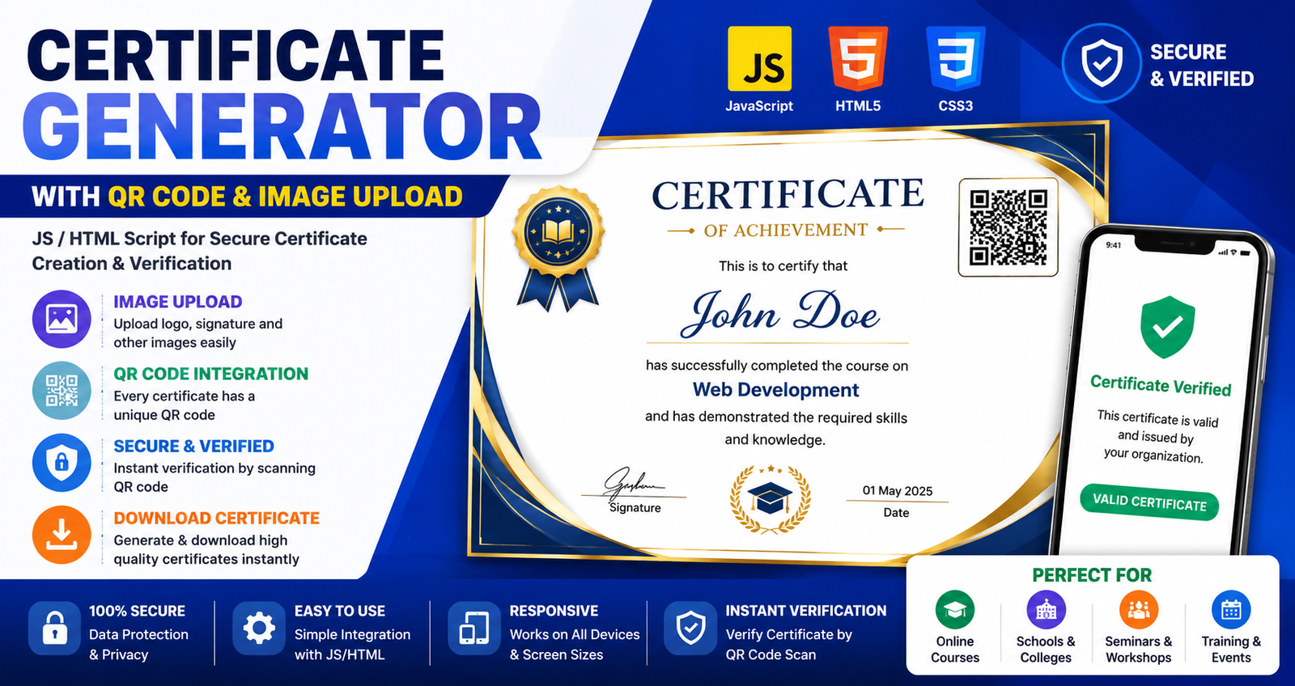Click the SECURE & VERIFIED feature heading
1295x686 pixels.
193,446
